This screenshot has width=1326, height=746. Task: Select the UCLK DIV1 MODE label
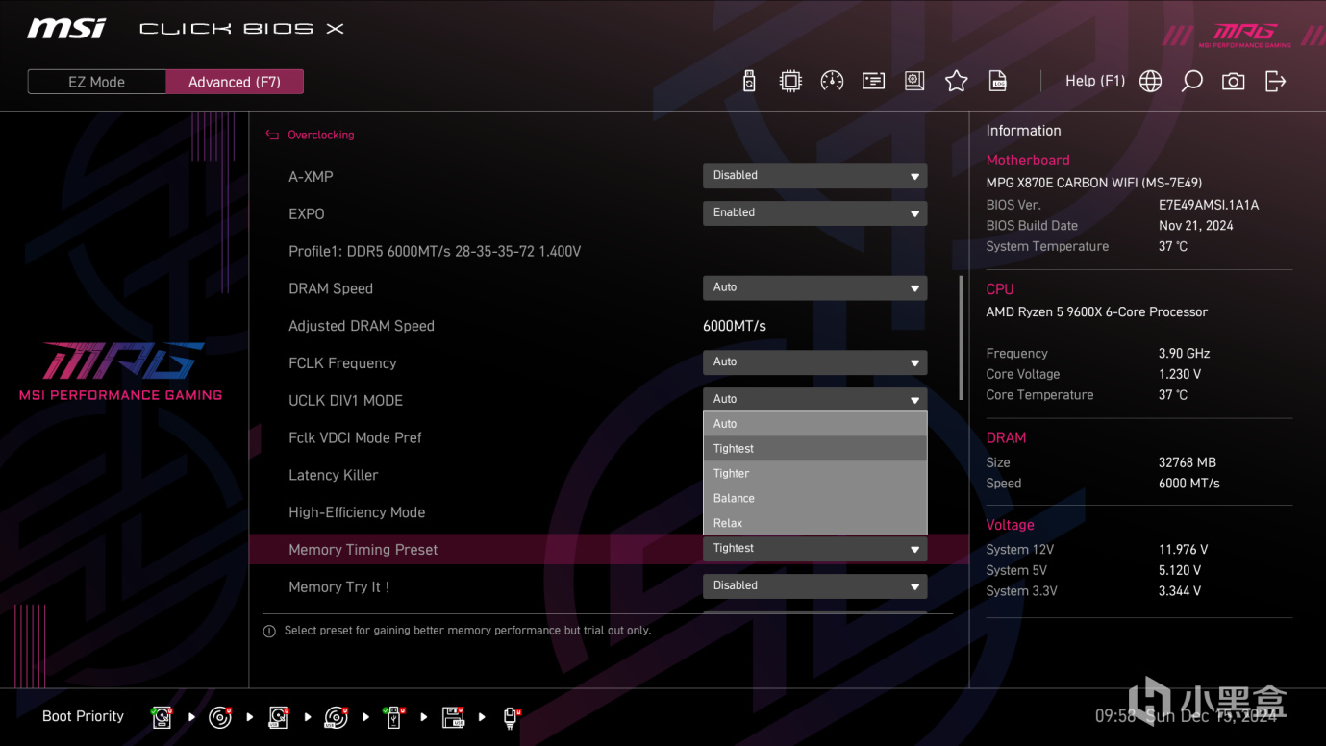click(x=345, y=401)
